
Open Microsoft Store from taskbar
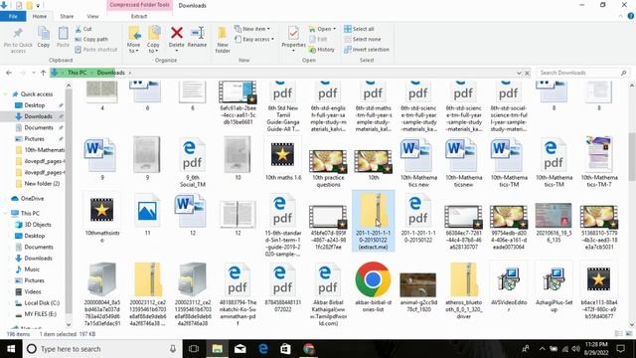(285, 349)
